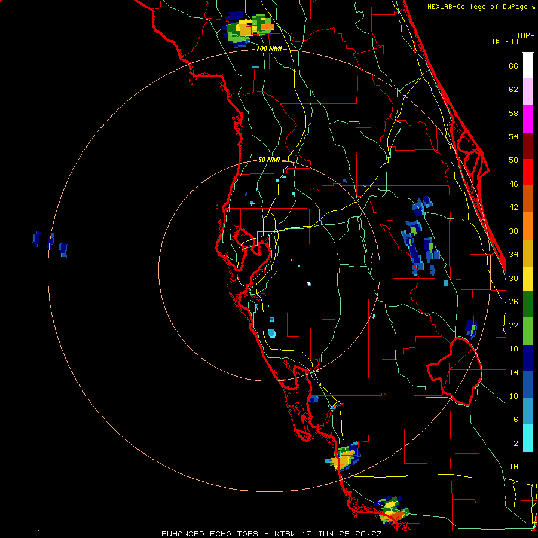Click the orange echo cluster at bottom edge
The image size is (538, 538).
[393, 511]
